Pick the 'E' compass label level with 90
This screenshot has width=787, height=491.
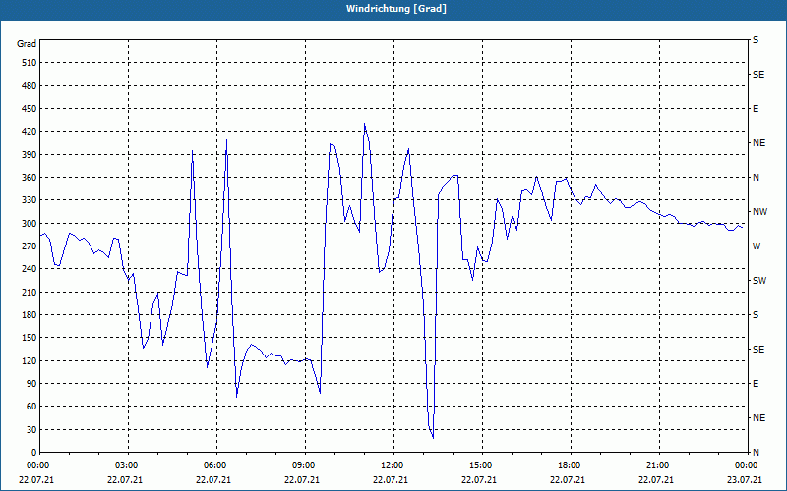tap(756, 384)
